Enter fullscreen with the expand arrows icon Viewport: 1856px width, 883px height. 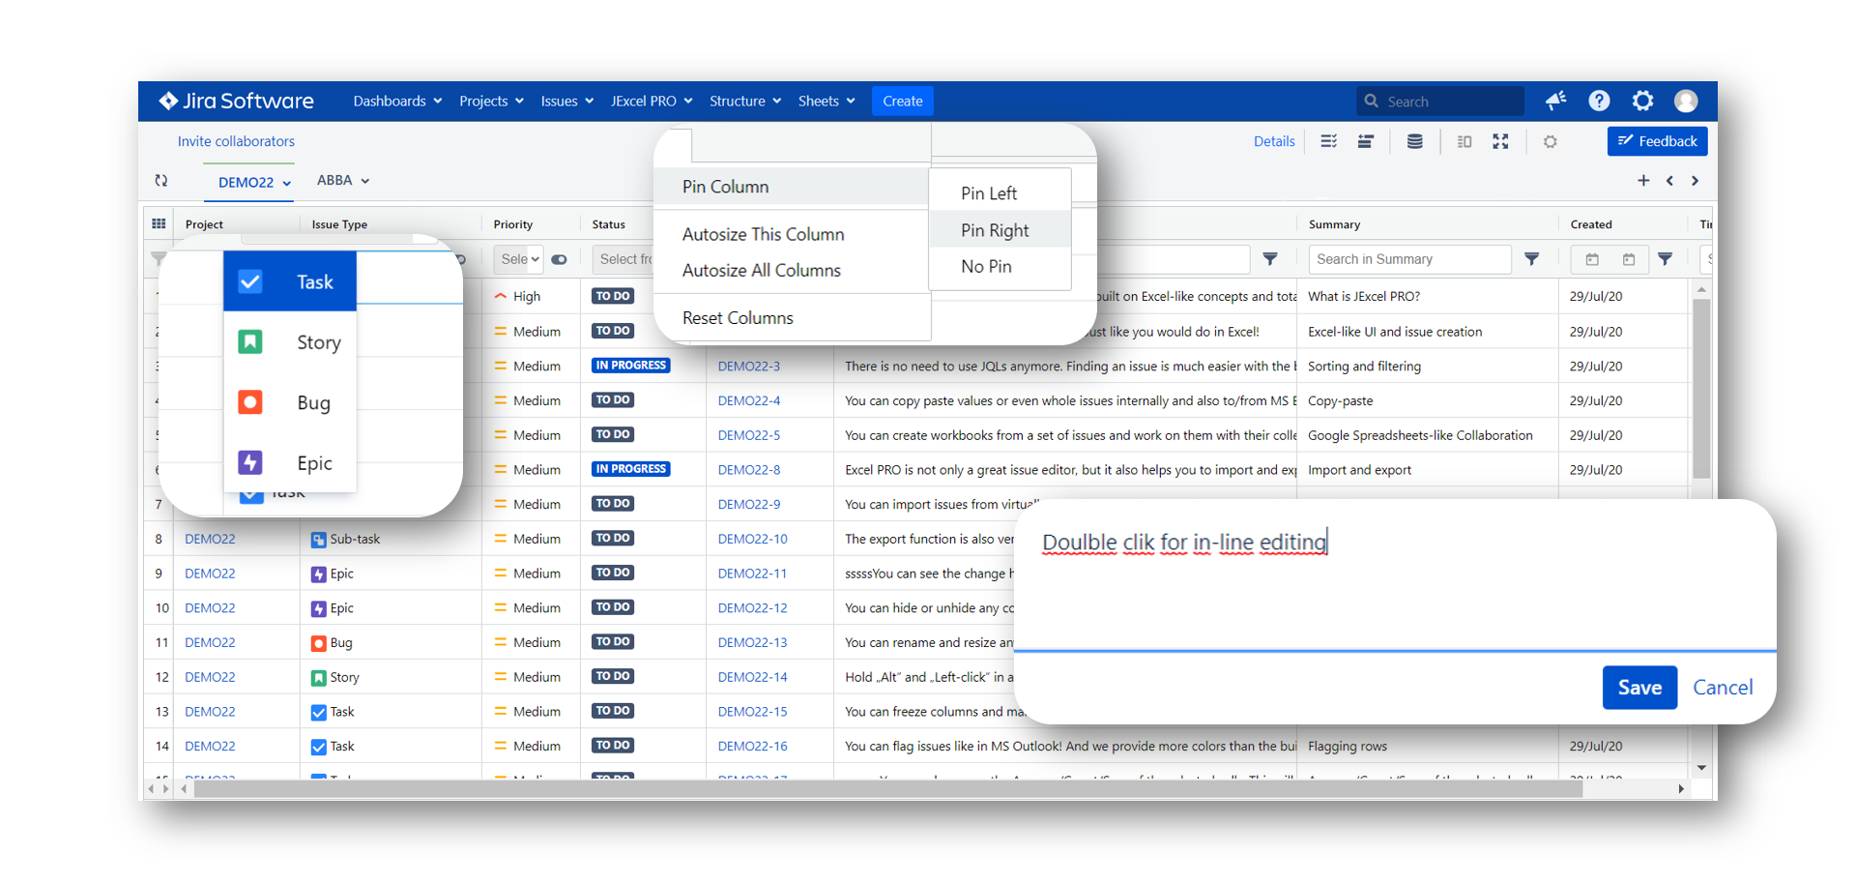coord(1500,141)
